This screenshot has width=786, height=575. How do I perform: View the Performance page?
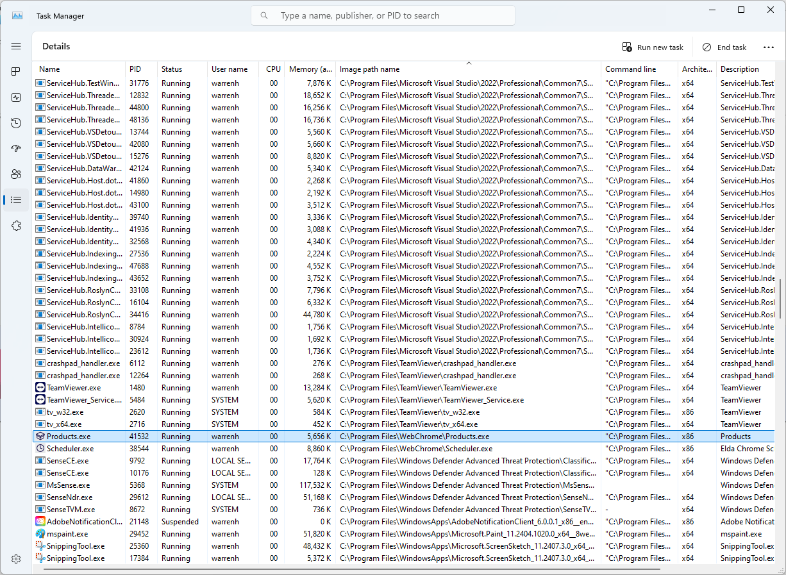[16, 97]
